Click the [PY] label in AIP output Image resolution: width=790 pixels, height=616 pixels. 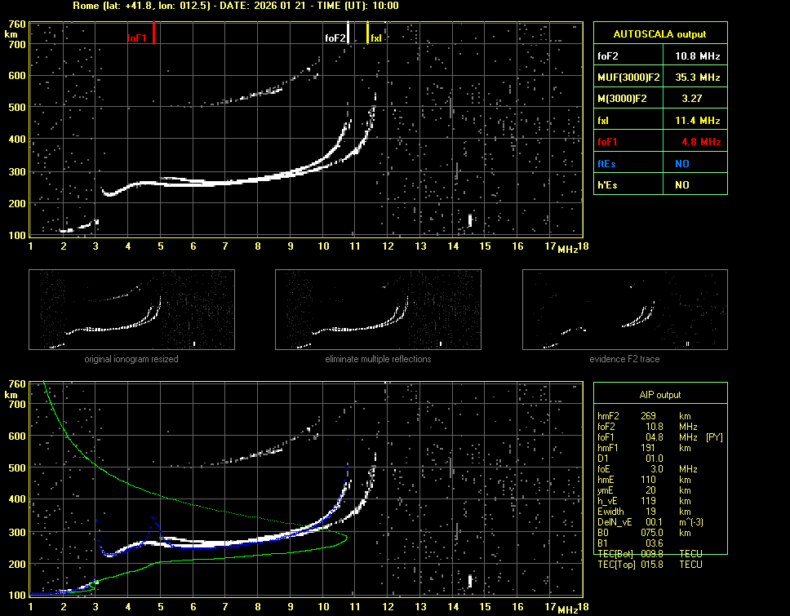click(714, 437)
